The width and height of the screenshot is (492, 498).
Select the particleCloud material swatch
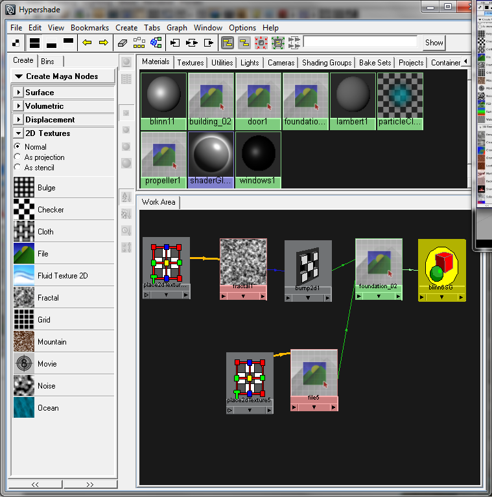click(400, 101)
